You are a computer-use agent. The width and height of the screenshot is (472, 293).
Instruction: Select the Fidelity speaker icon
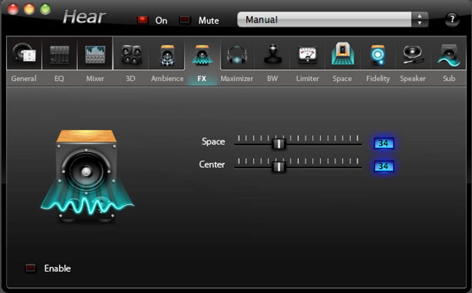coord(378,55)
